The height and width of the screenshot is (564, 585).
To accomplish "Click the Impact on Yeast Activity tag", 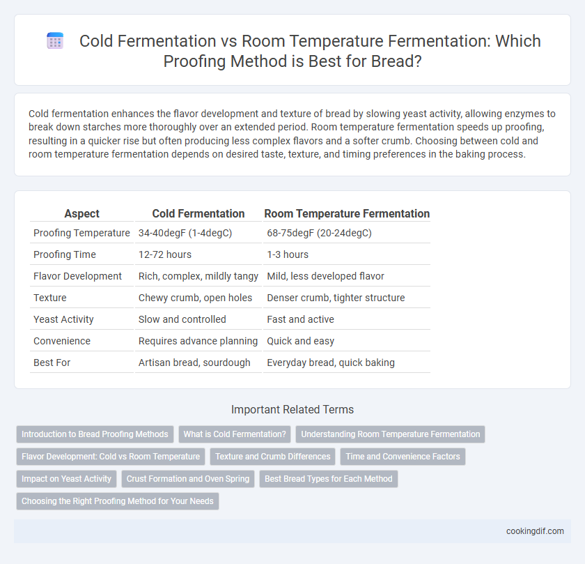I will (66, 479).
